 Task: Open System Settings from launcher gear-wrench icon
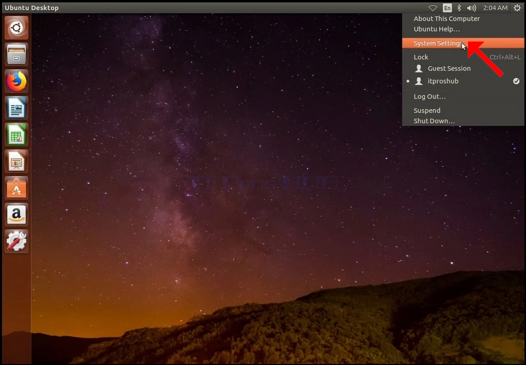(16, 241)
